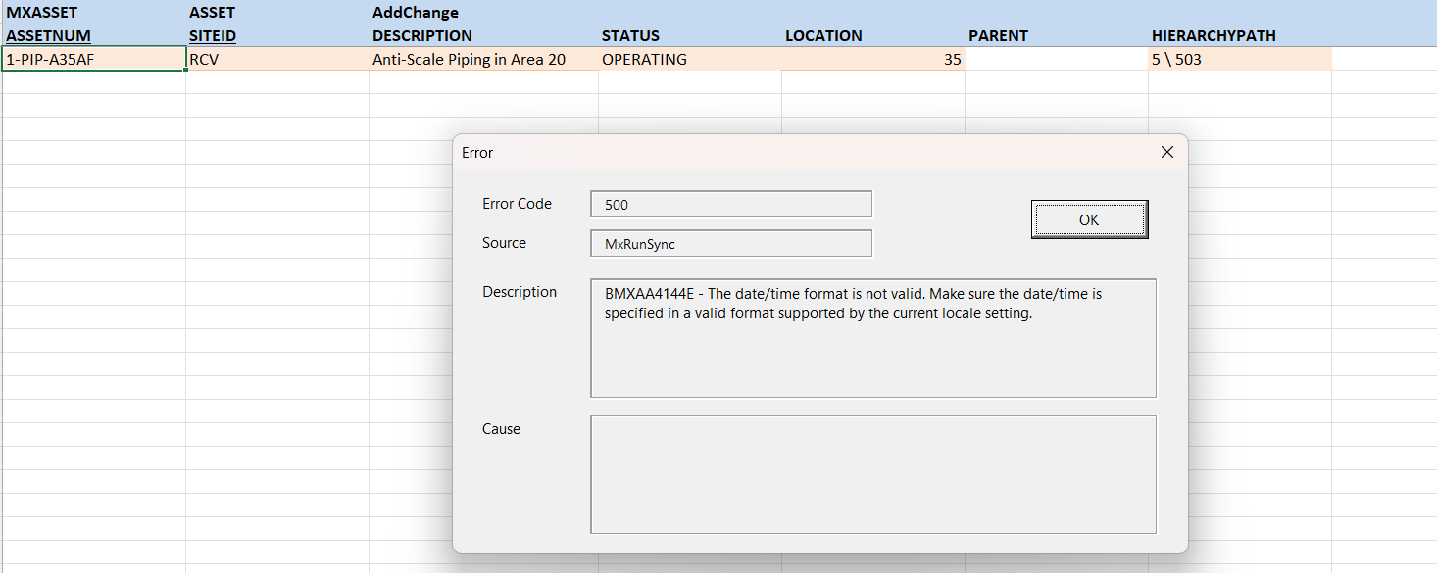Click the Source field showing MxRunSync
This screenshot has width=1437, height=573.
pos(730,244)
